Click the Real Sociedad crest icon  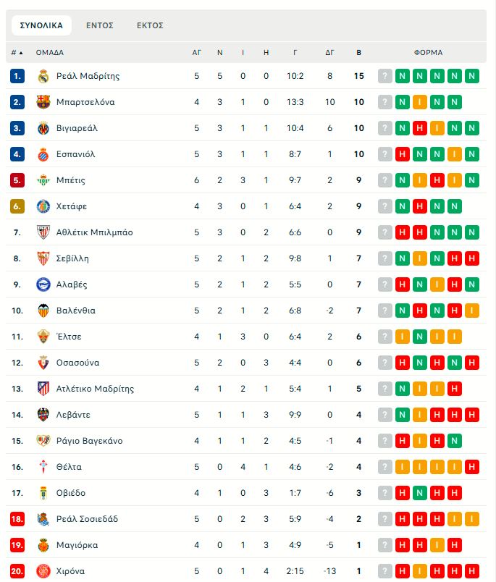click(x=43, y=519)
